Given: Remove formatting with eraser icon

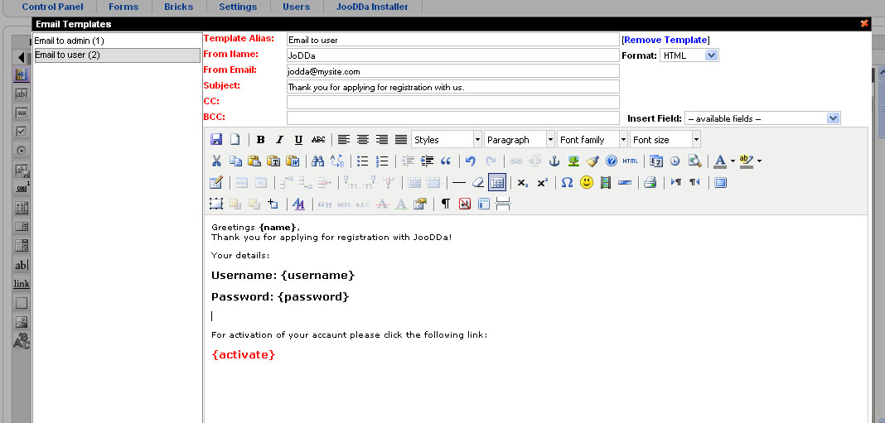Looking at the screenshot, I should click(478, 182).
